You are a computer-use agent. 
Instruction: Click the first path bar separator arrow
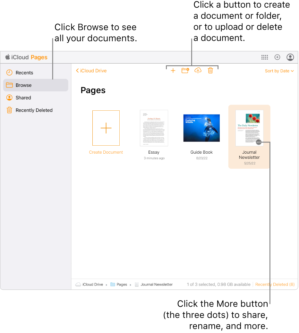pyautogui.click(x=107, y=285)
